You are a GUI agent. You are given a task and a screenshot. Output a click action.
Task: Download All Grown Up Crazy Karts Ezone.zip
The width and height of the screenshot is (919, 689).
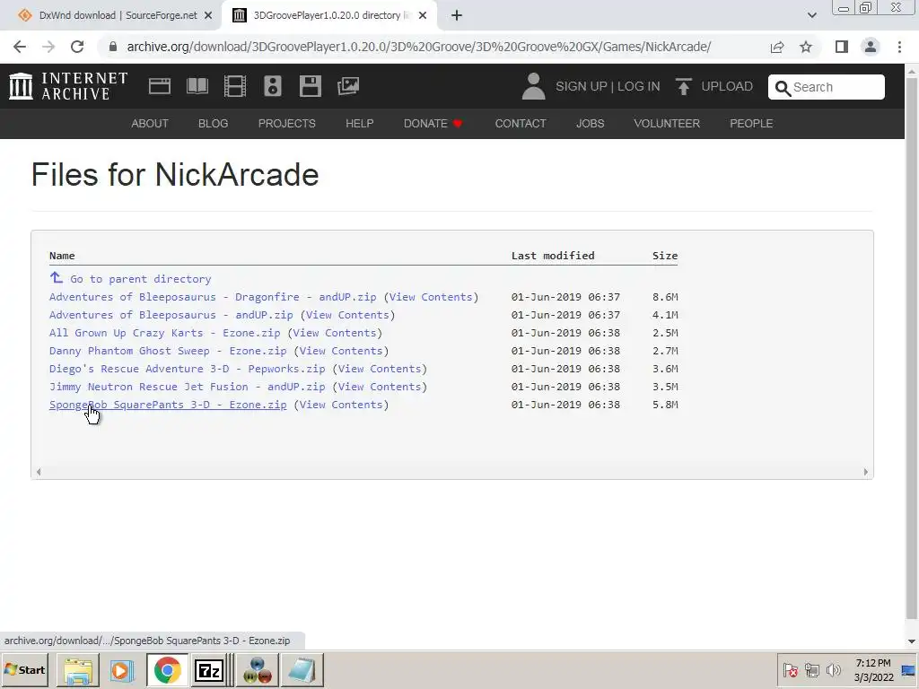[165, 333]
